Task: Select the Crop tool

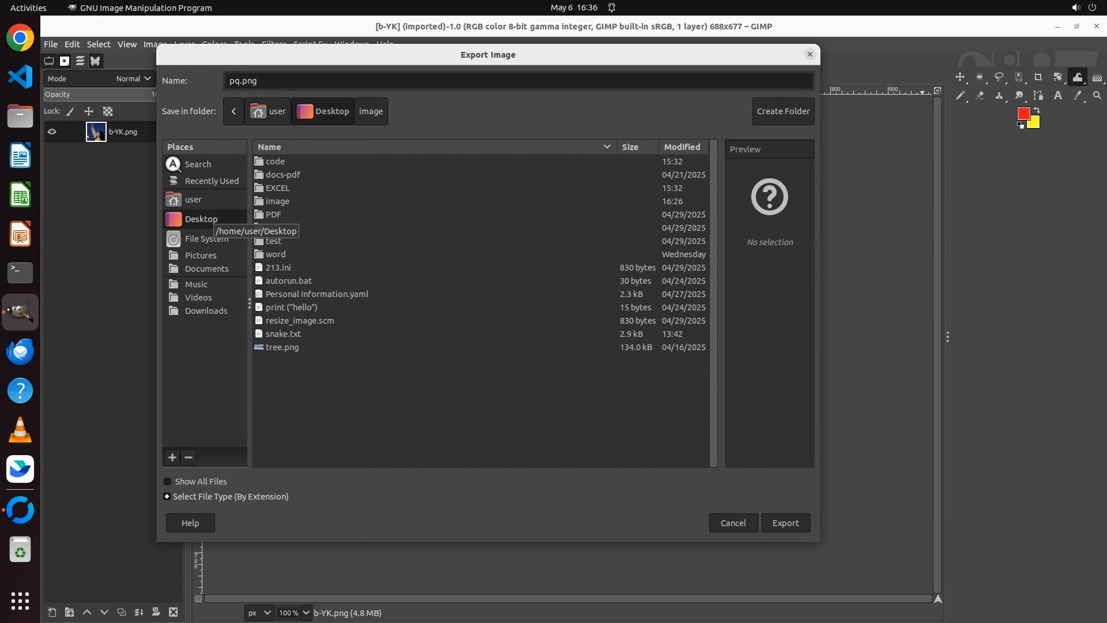Action: pyautogui.click(x=1038, y=77)
